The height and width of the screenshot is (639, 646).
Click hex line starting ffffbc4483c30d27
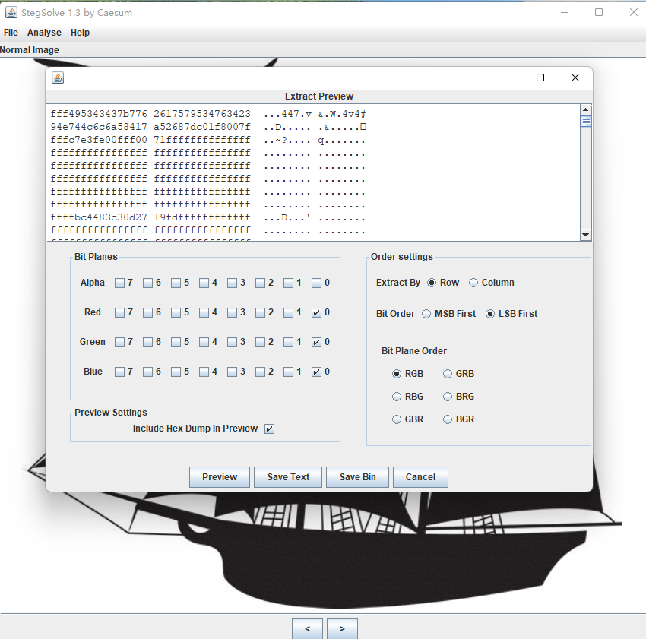coord(208,217)
